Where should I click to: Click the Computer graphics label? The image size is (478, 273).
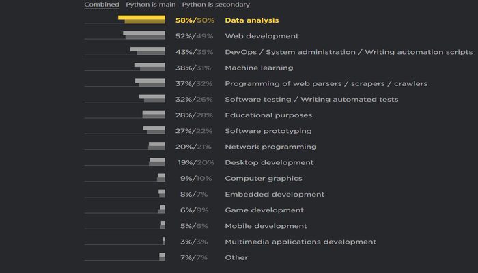click(264, 178)
